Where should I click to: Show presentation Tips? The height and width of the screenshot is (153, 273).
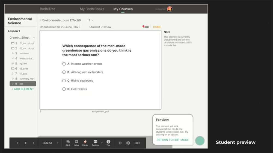(x=108, y=143)
